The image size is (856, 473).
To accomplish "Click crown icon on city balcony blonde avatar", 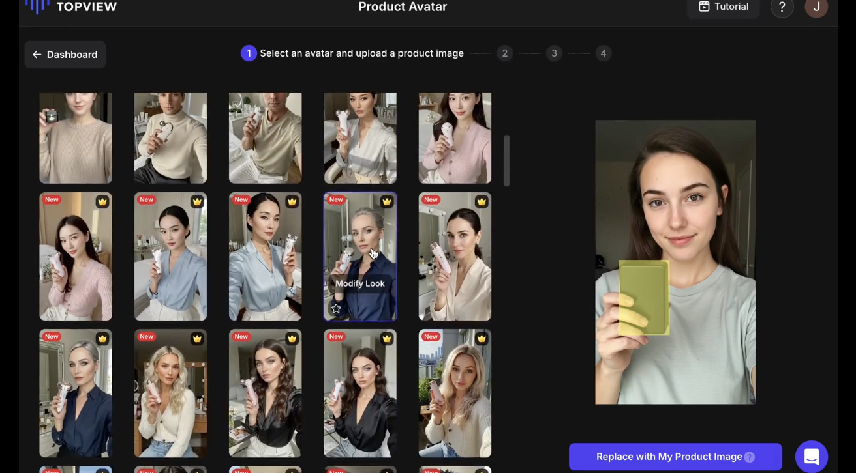I will point(481,339).
